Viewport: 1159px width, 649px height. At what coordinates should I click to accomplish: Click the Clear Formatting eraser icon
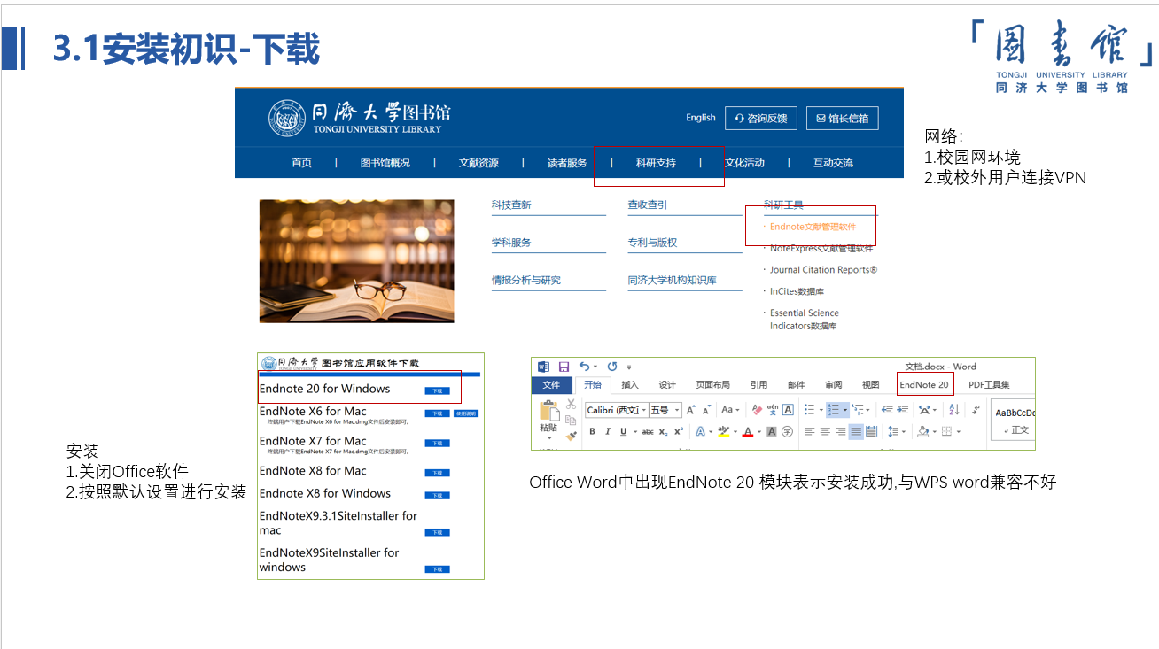(x=757, y=410)
